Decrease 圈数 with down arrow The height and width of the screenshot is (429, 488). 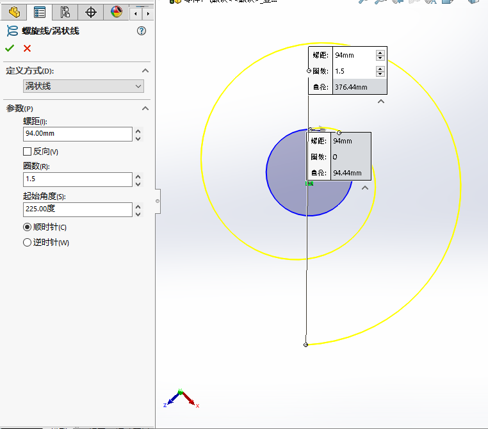pyautogui.click(x=138, y=184)
